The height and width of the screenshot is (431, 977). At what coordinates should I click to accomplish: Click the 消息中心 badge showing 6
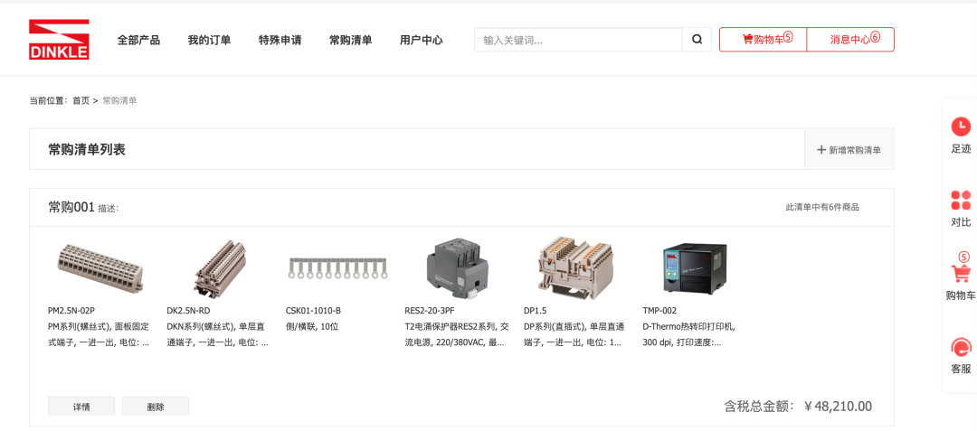(x=876, y=37)
